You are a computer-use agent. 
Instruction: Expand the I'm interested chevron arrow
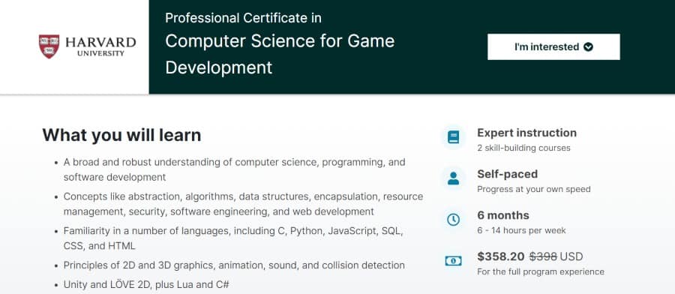click(x=589, y=47)
